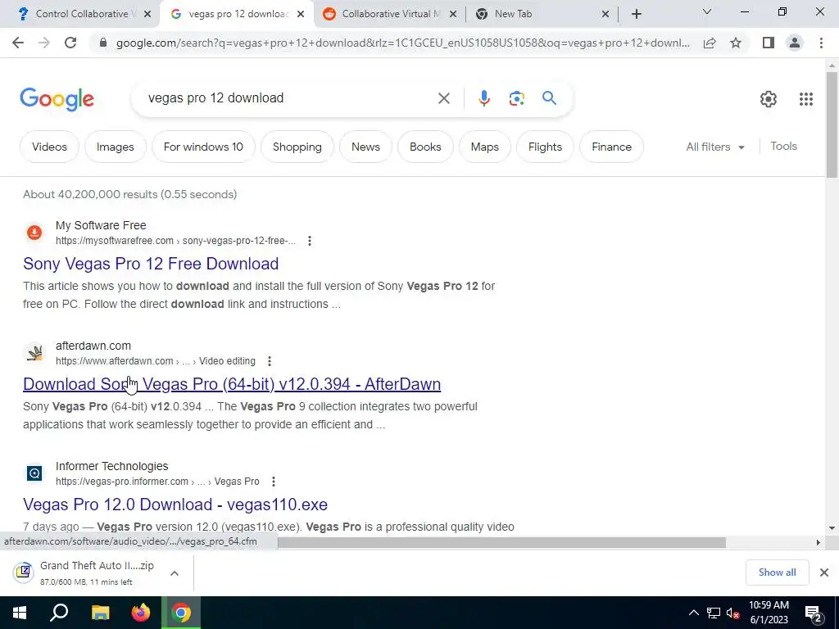Show hidden system tray icons
The image size is (839, 629).
click(x=693, y=613)
